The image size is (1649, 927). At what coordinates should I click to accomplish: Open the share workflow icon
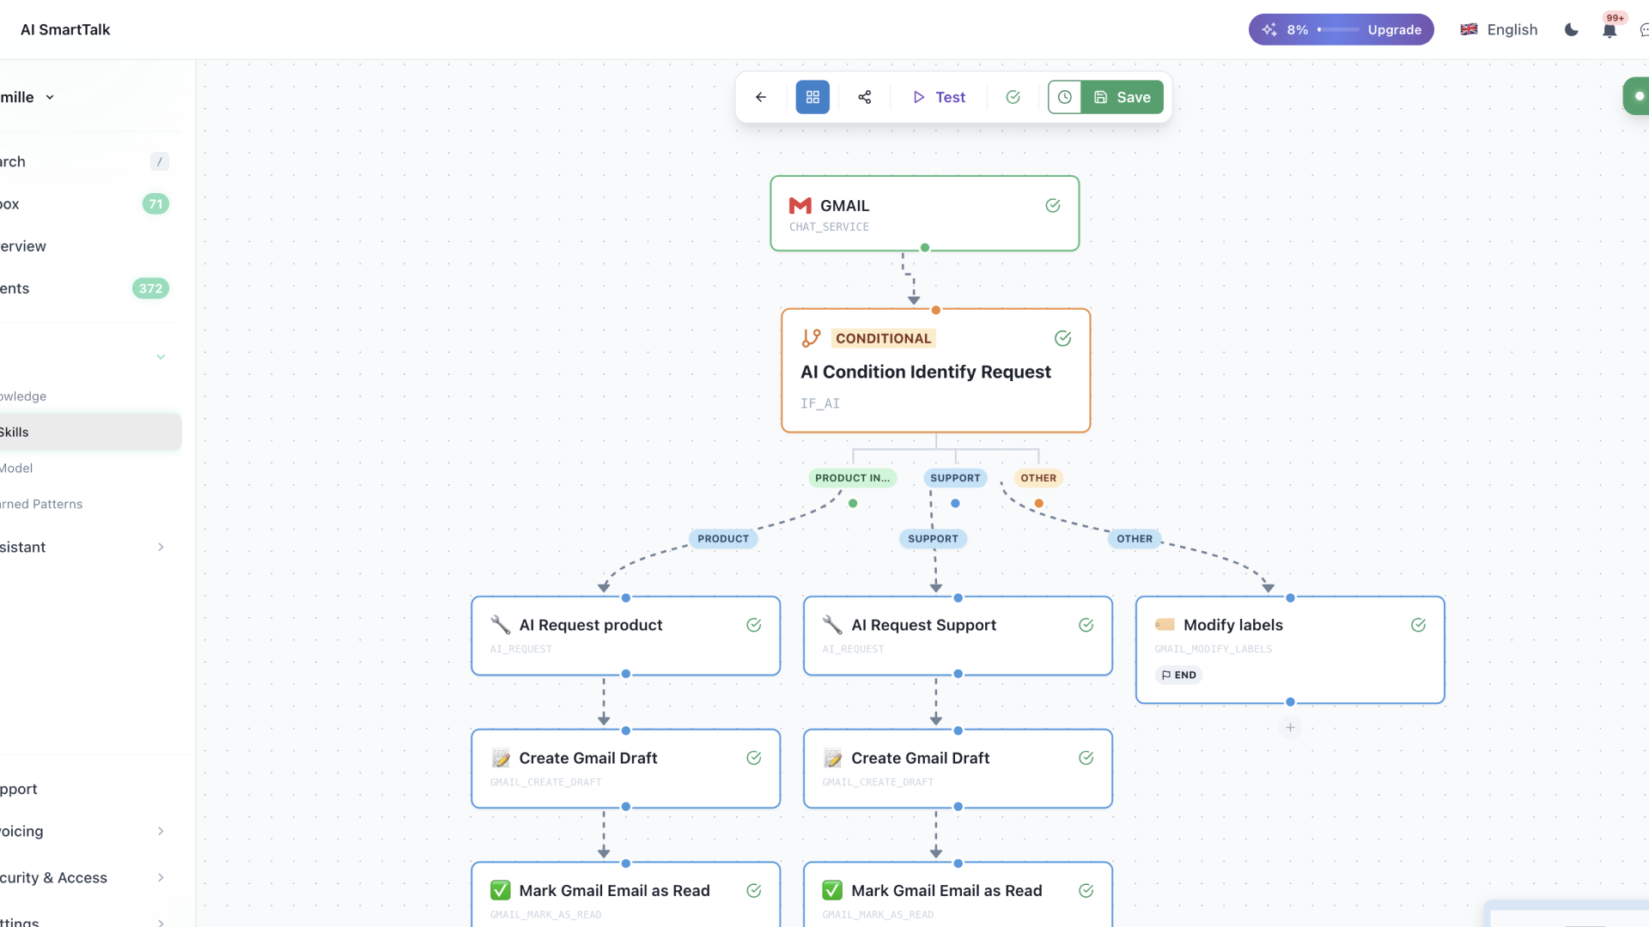coord(865,97)
